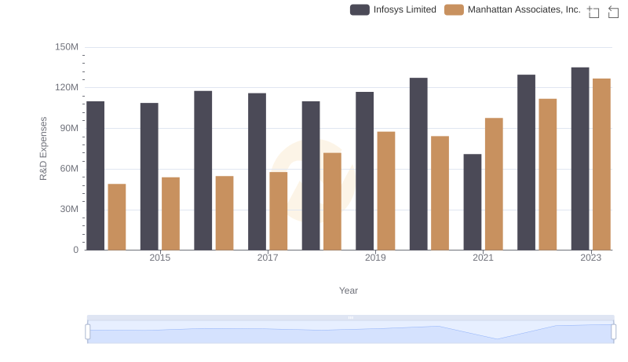Click the Infosys bar for 2016
Viewport: 628px width, 362px height.
[203, 170]
